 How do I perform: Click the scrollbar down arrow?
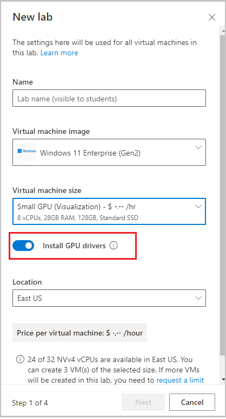(x=223, y=379)
